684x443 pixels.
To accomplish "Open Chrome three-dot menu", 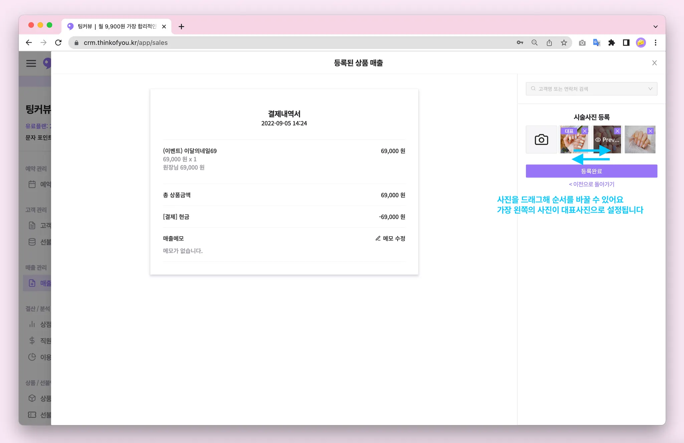I will pos(655,43).
